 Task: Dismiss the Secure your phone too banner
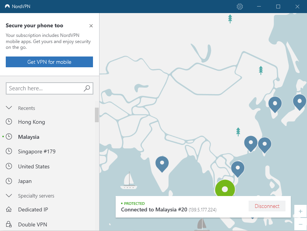tap(91, 26)
